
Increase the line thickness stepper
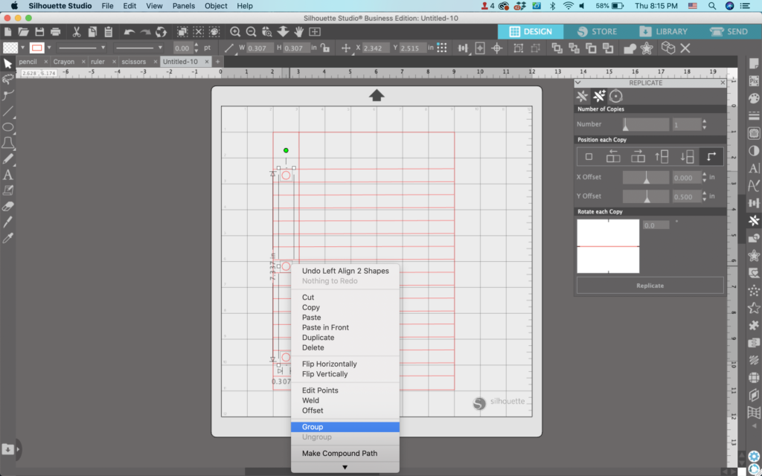196,45
